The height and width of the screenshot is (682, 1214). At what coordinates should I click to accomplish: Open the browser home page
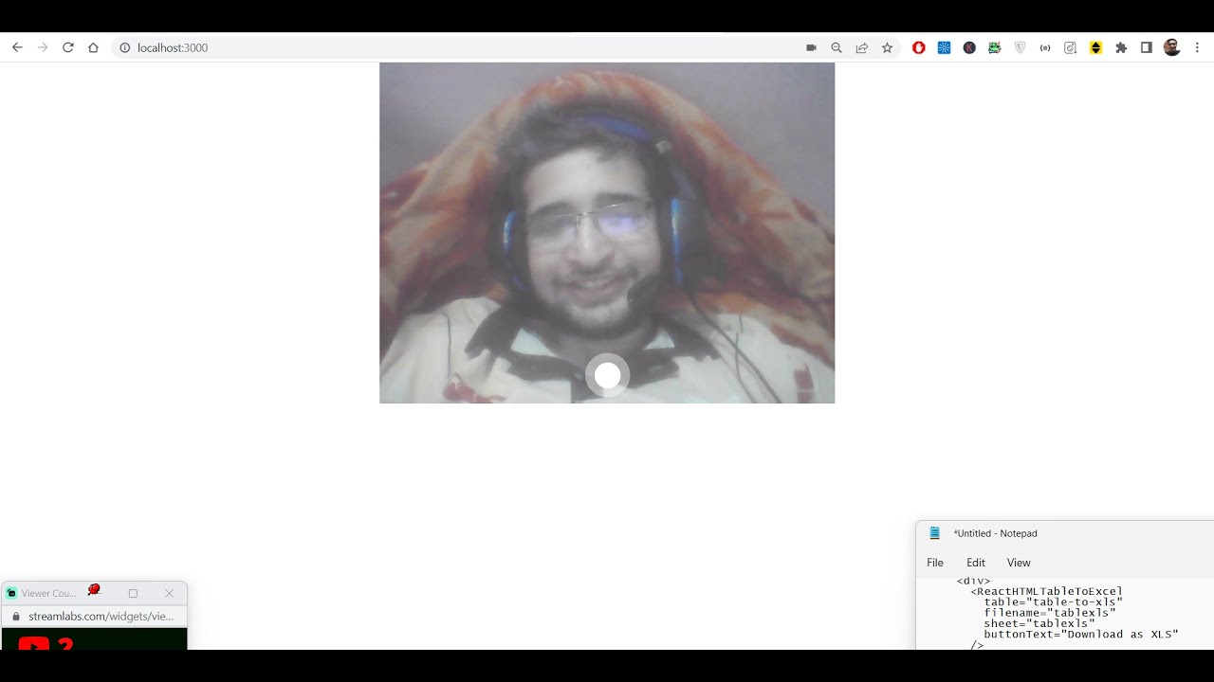[93, 47]
